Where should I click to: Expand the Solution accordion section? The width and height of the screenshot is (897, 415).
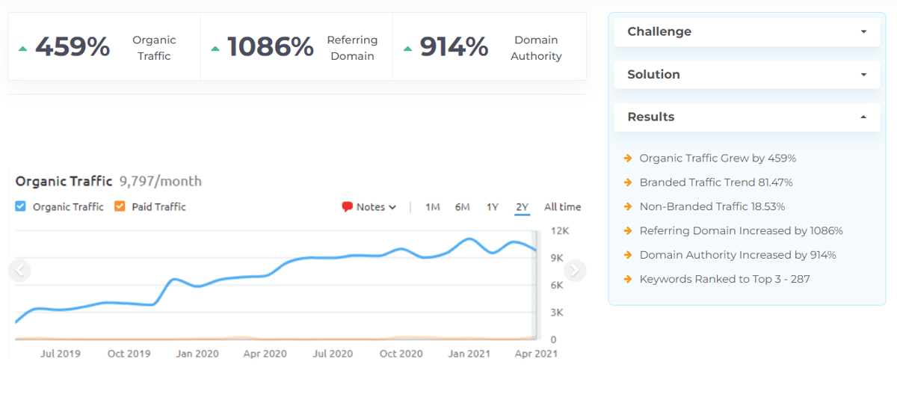click(x=746, y=74)
